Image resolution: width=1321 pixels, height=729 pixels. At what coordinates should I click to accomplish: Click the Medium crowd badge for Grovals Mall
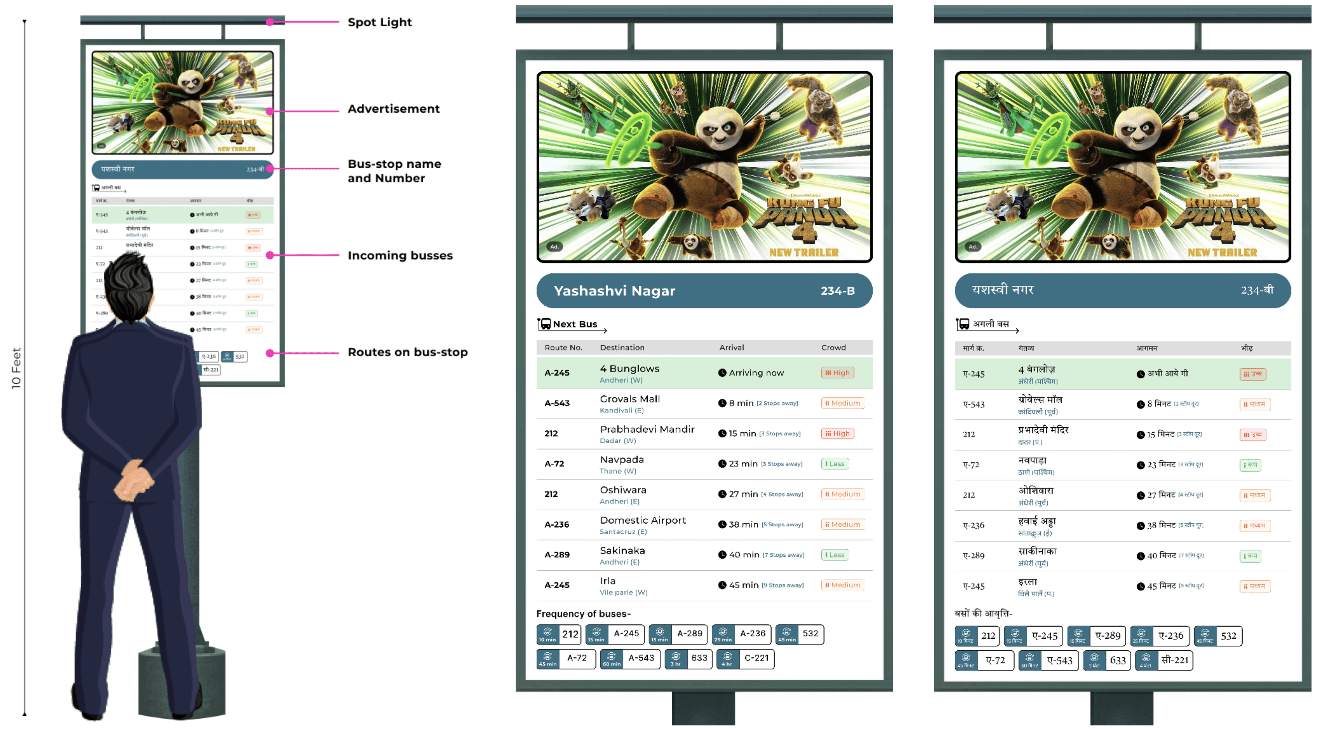pyautogui.click(x=842, y=403)
